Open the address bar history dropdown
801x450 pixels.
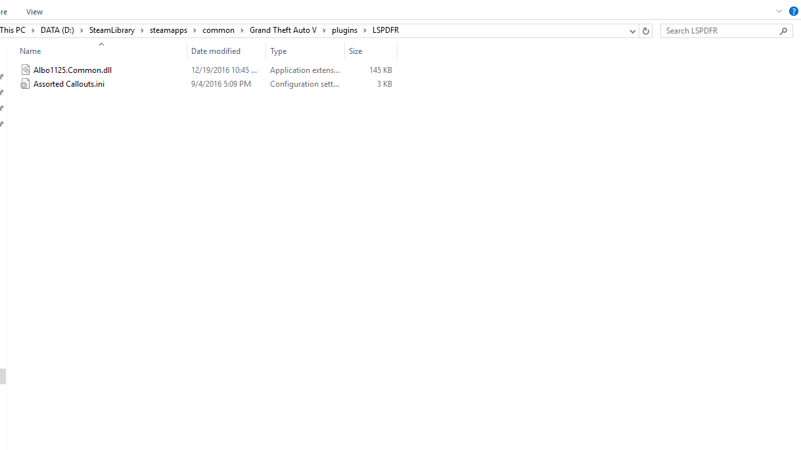coord(632,31)
